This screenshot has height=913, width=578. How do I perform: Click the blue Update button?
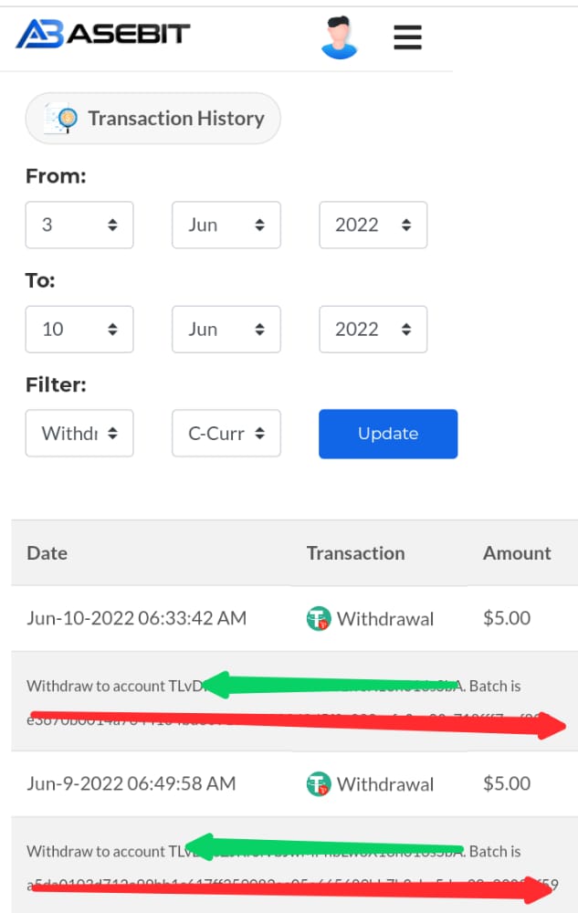pos(388,434)
